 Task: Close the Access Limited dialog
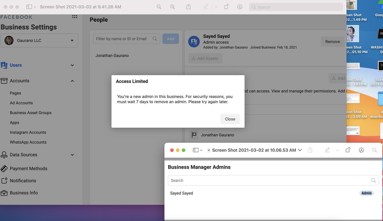[230, 119]
